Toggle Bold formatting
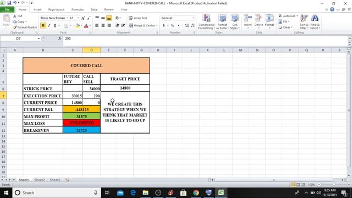 [x=43, y=26]
